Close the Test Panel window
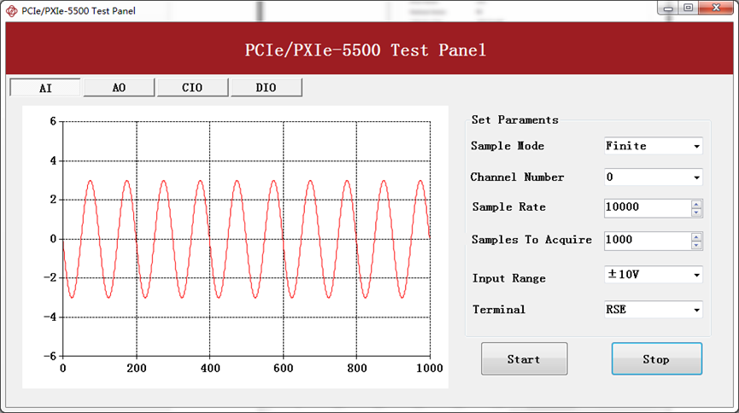Viewport: 739px width, 413px height. (x=716, y=8)
